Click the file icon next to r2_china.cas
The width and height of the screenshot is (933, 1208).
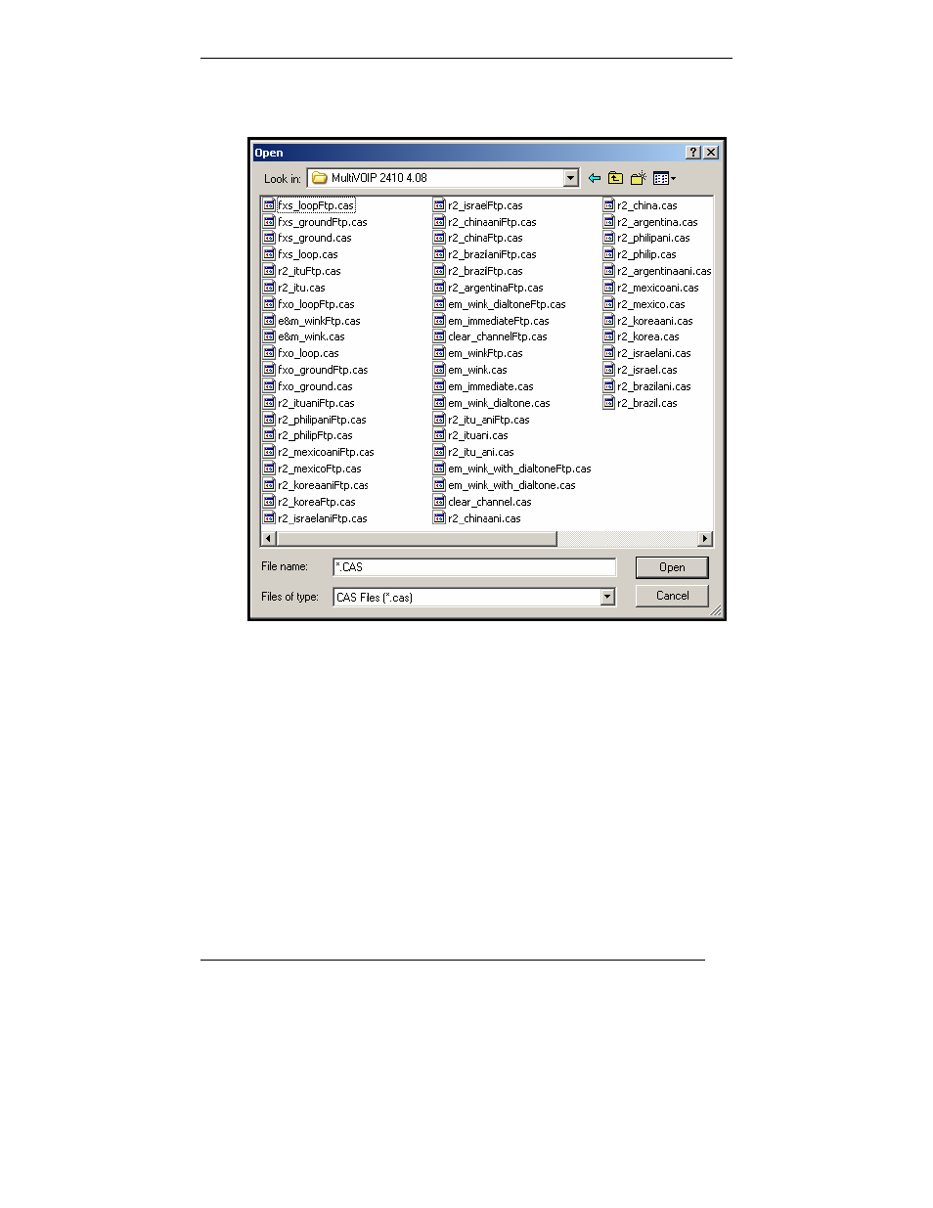tap(608, 205)
